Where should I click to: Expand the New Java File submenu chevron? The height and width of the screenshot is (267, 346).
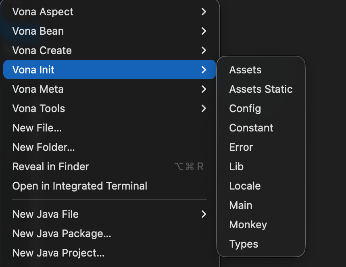click(203, 214)
